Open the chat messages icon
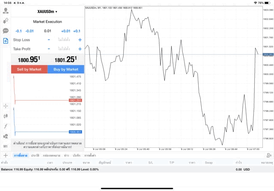The width and height of the screenshot is (274, 191). (6, 31)
